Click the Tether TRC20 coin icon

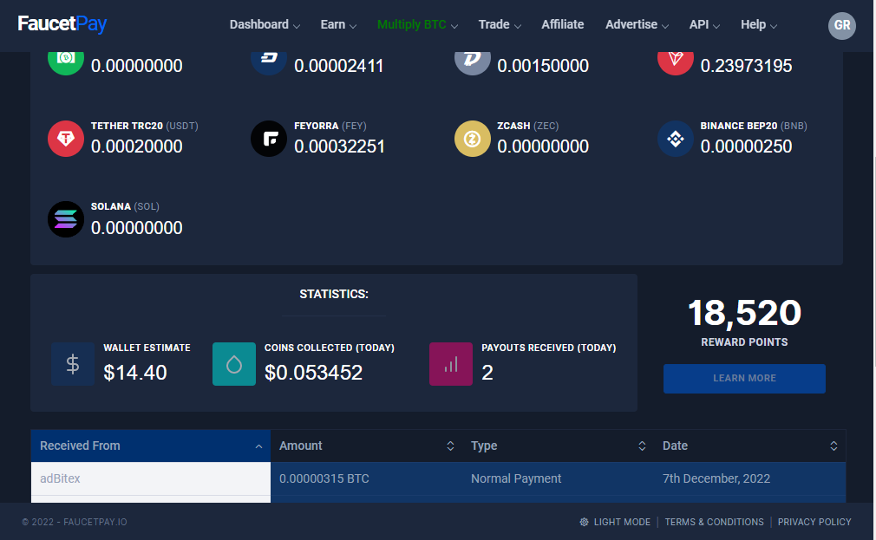(66, 139)
